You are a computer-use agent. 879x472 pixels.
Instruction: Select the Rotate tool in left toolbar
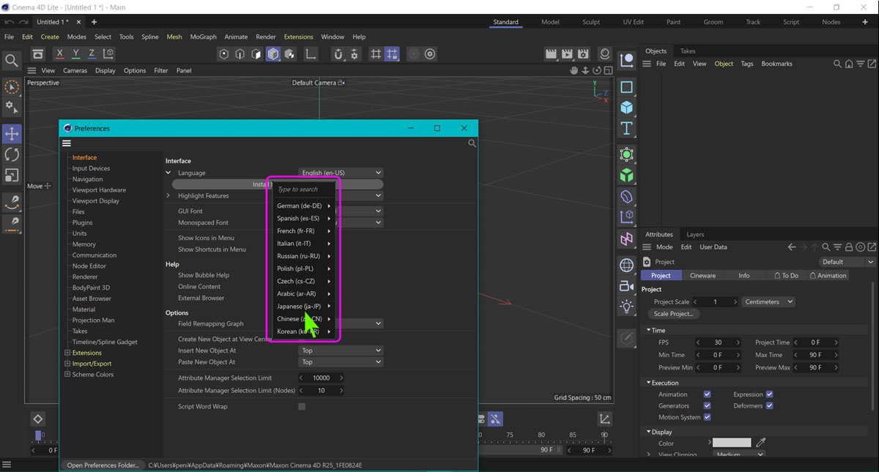tap(12, 154)
